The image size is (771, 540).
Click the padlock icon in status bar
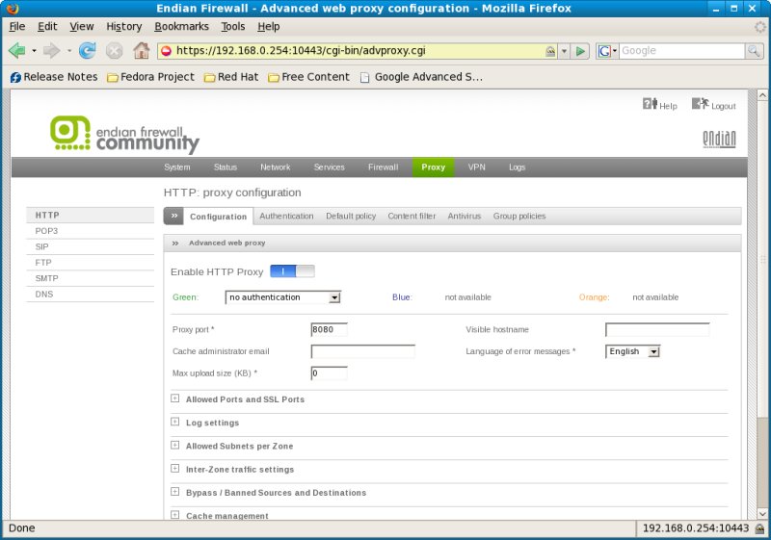[x=759, y=528]
